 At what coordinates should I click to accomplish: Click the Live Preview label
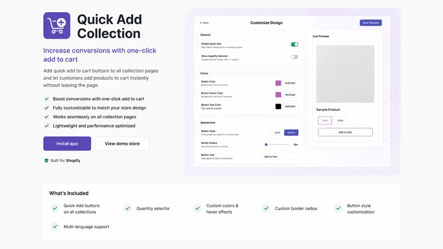(321, 36)
